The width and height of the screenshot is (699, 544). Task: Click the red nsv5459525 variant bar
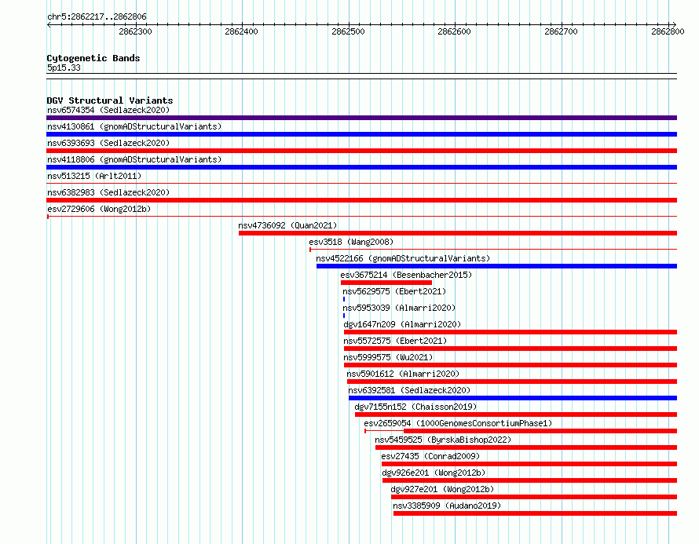pyautogui.click(x=526, y=447)
